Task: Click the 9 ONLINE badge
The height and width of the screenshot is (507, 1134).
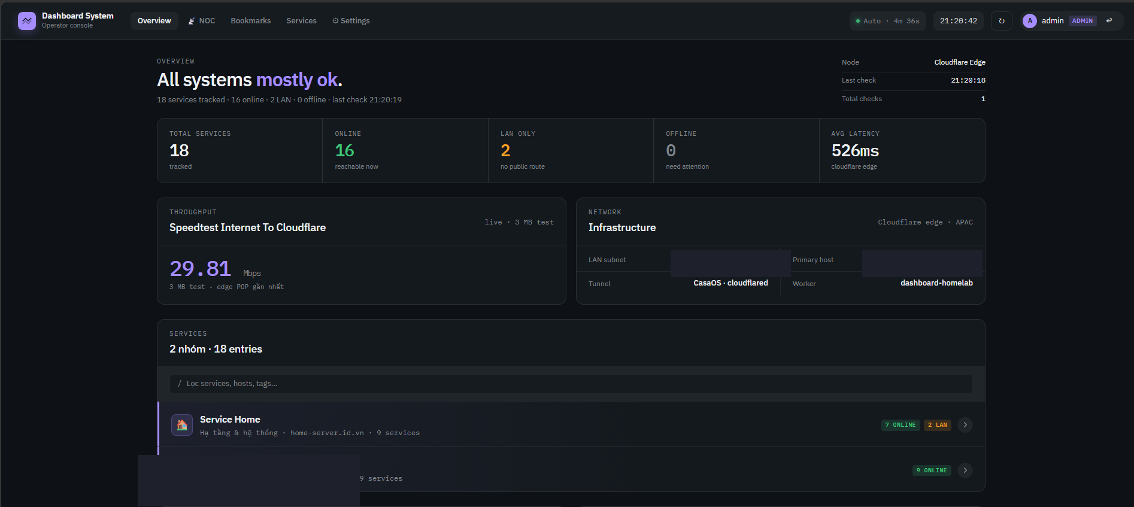Action: [x=932, y=470]
